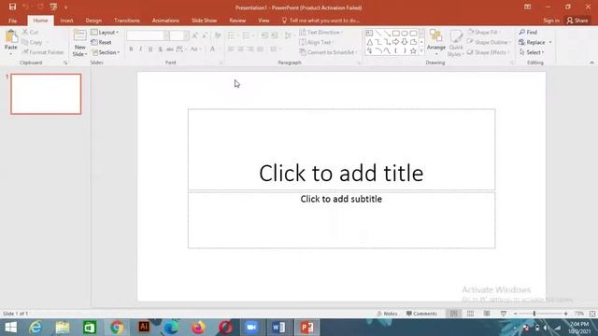Screen dimensions: 598x336
Task: Click the Numbering list icon
Action: pos(247,35)
